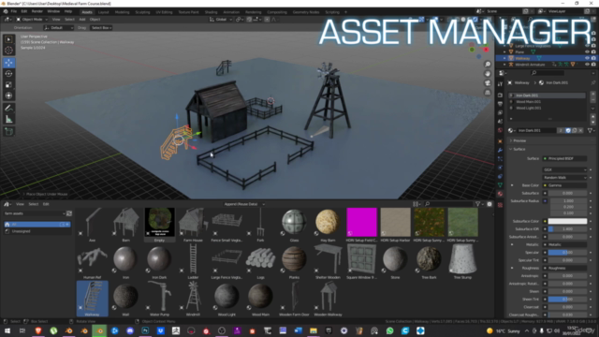This screenshot has height=337, width=599.
Task: Open the Object Data properties tab
Action: point(500,185)
